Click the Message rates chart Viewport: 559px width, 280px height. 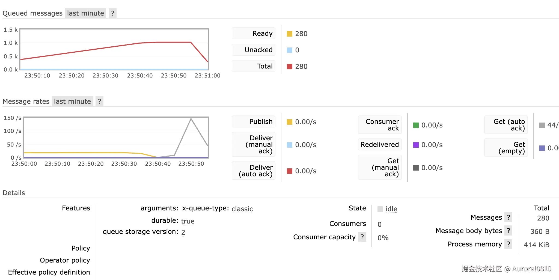(x=116, y=138)
